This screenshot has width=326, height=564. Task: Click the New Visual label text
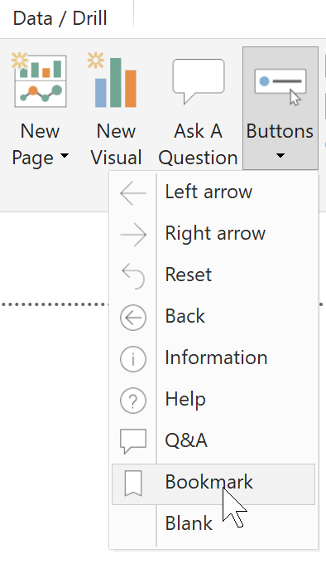click(116, 143)
